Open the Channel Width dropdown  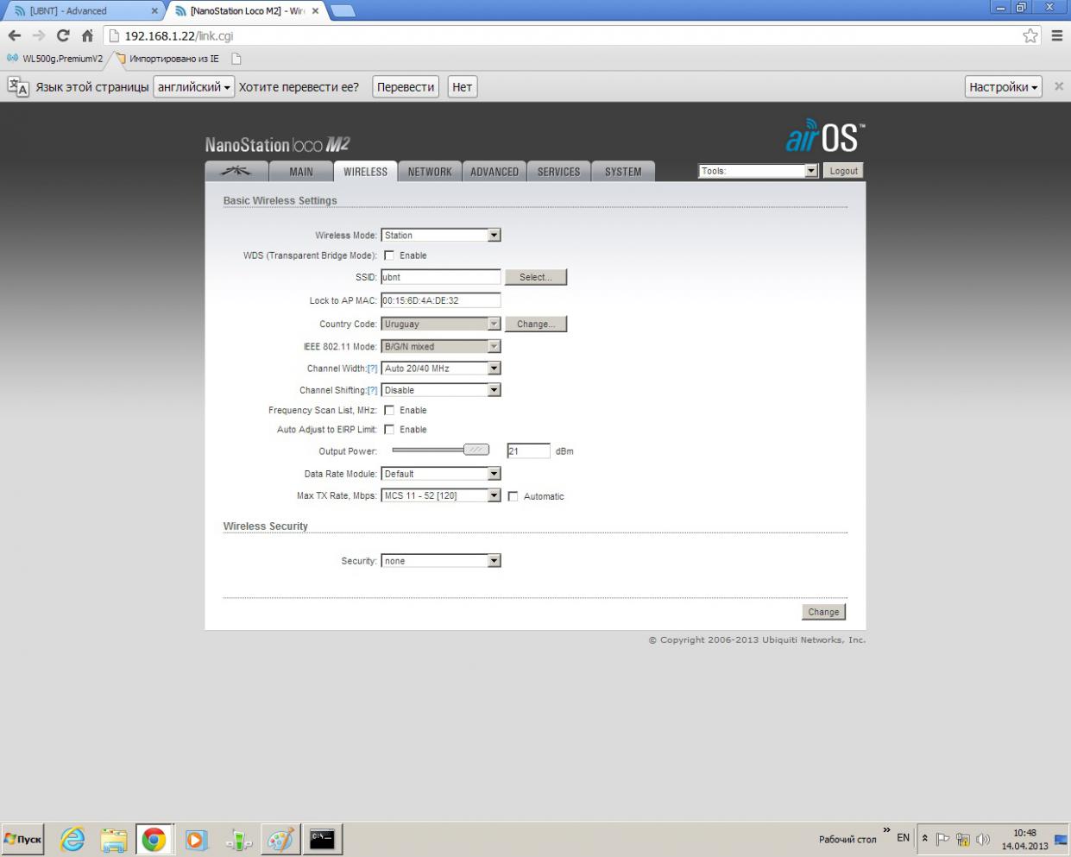(441, 368)
